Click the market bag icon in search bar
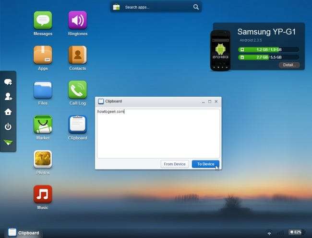The height and width of the screenshot is (238, 312). (x=117, y=7)
